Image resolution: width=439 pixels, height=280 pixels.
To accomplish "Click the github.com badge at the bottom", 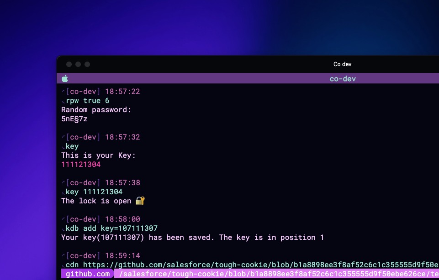I will click(x=87, y=274).
